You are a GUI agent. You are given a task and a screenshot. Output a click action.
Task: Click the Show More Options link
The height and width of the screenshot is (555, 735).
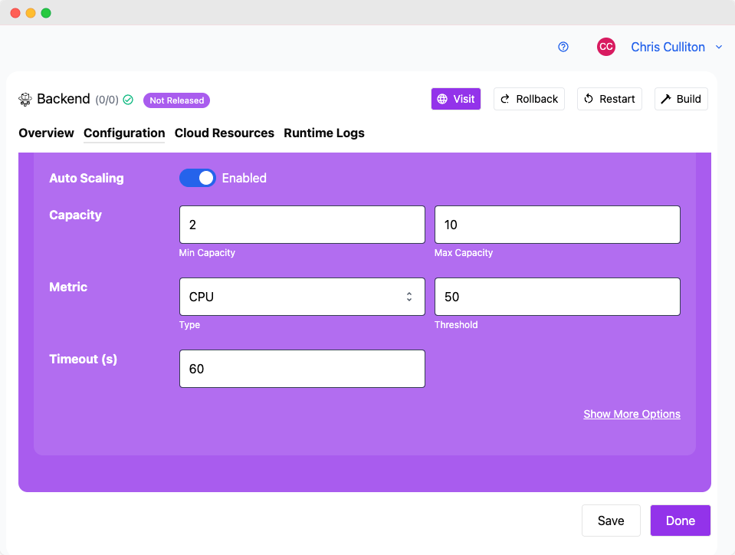[632, 414]
